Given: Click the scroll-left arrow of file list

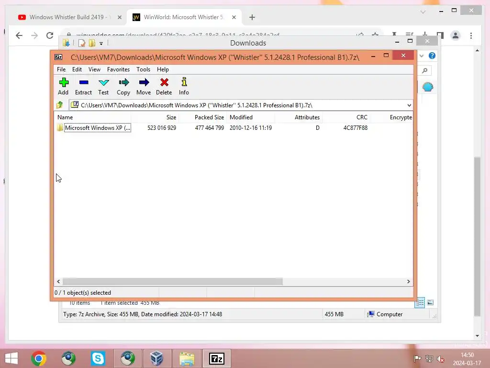Looking at the screenshot, I should [x=58, y=281].
